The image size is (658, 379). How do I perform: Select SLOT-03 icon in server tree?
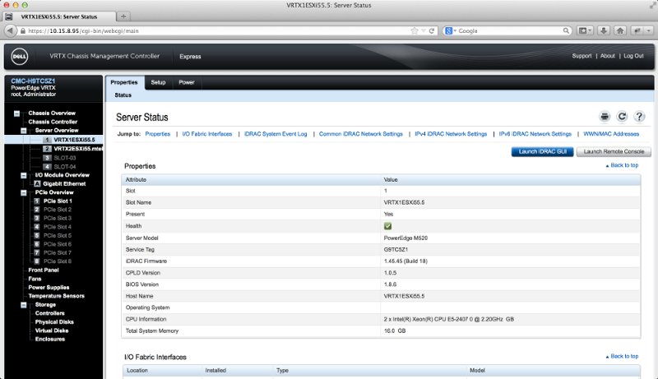[47, 158]
